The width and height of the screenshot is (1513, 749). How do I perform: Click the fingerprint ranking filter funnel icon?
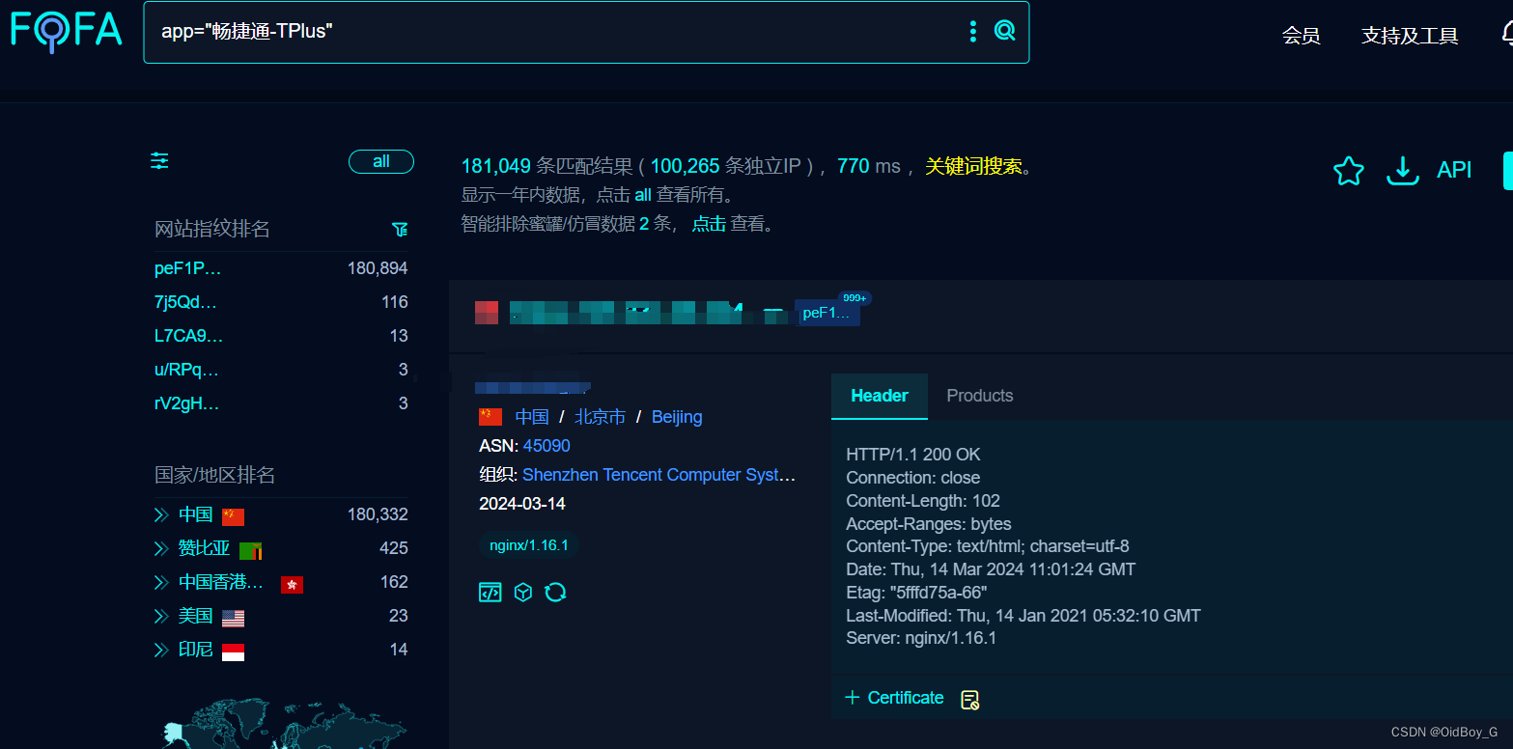click(400, 230)
